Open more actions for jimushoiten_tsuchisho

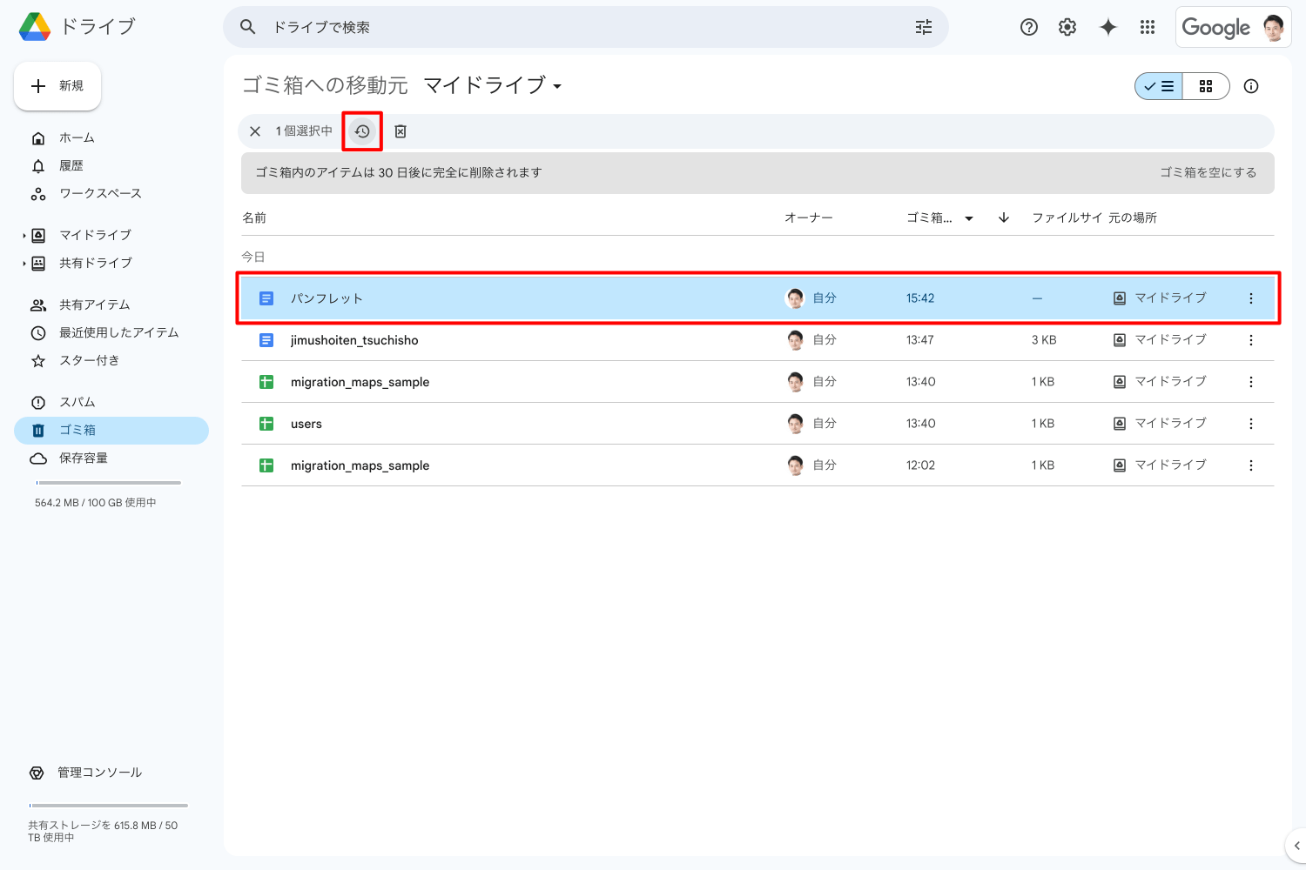(x=1251, y=340)
